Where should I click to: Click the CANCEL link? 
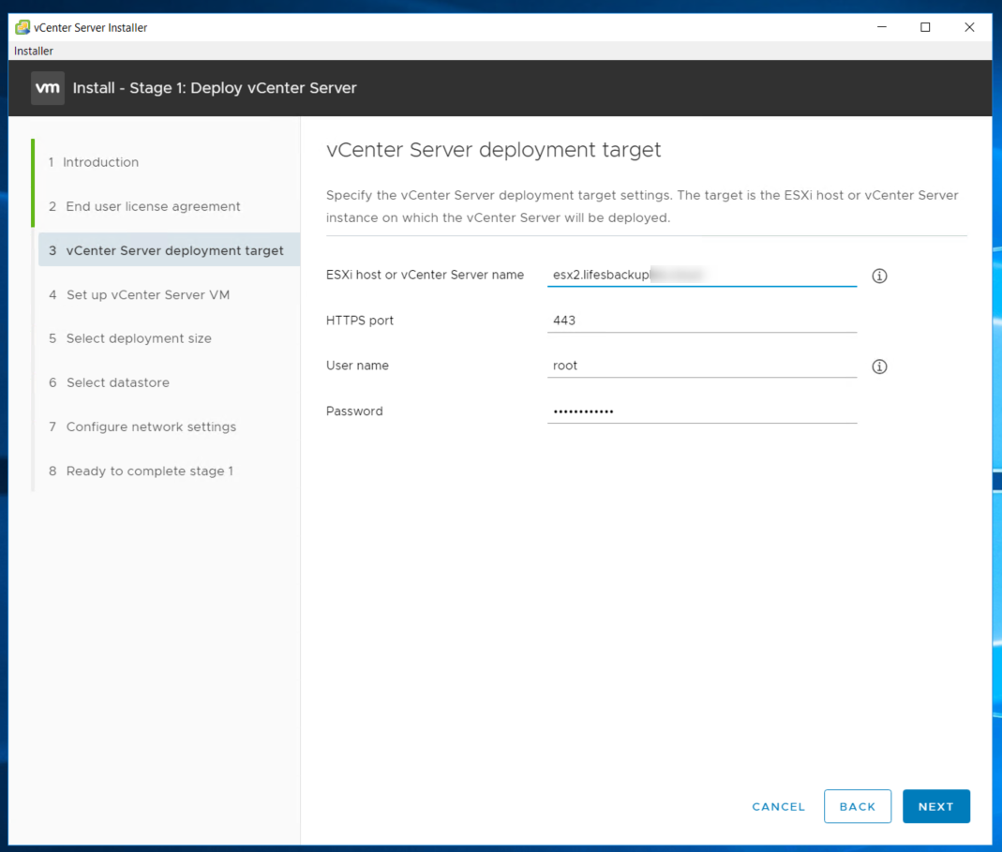778,806
